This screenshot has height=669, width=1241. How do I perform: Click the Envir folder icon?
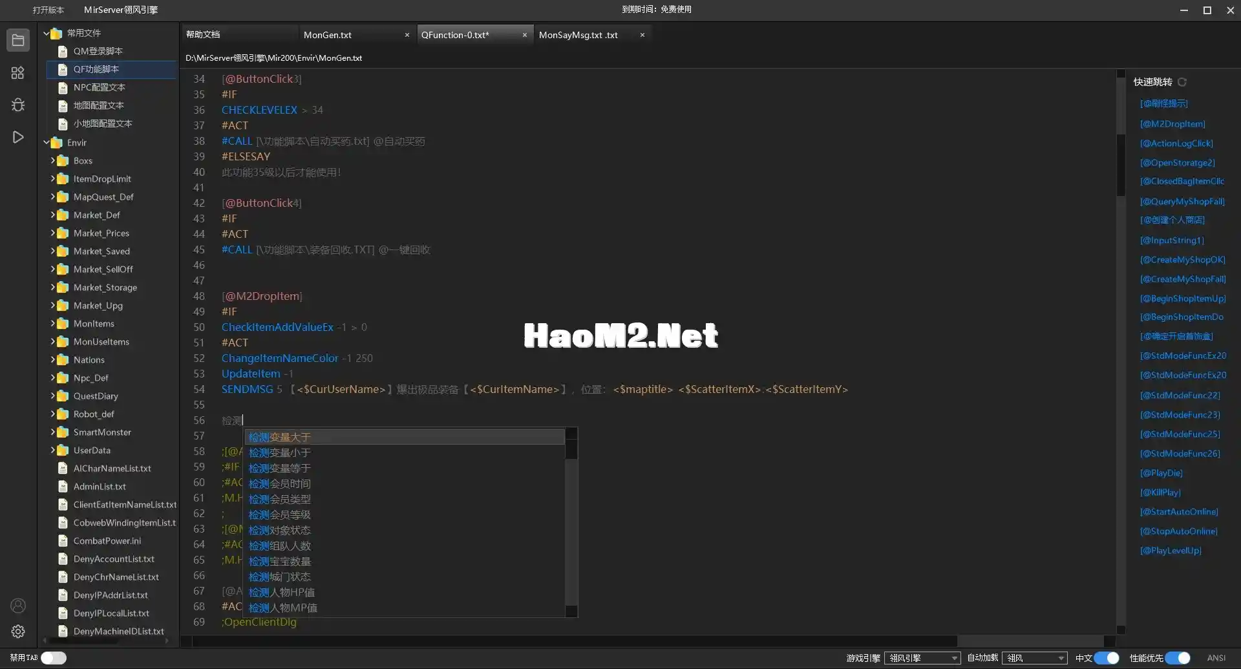(56, 142)
